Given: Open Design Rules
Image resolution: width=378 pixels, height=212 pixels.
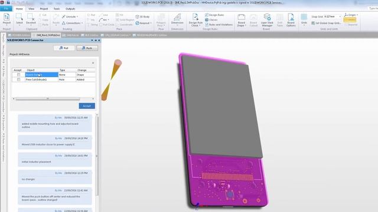Looking at the screenshot, I should click(x=214, y=15).
